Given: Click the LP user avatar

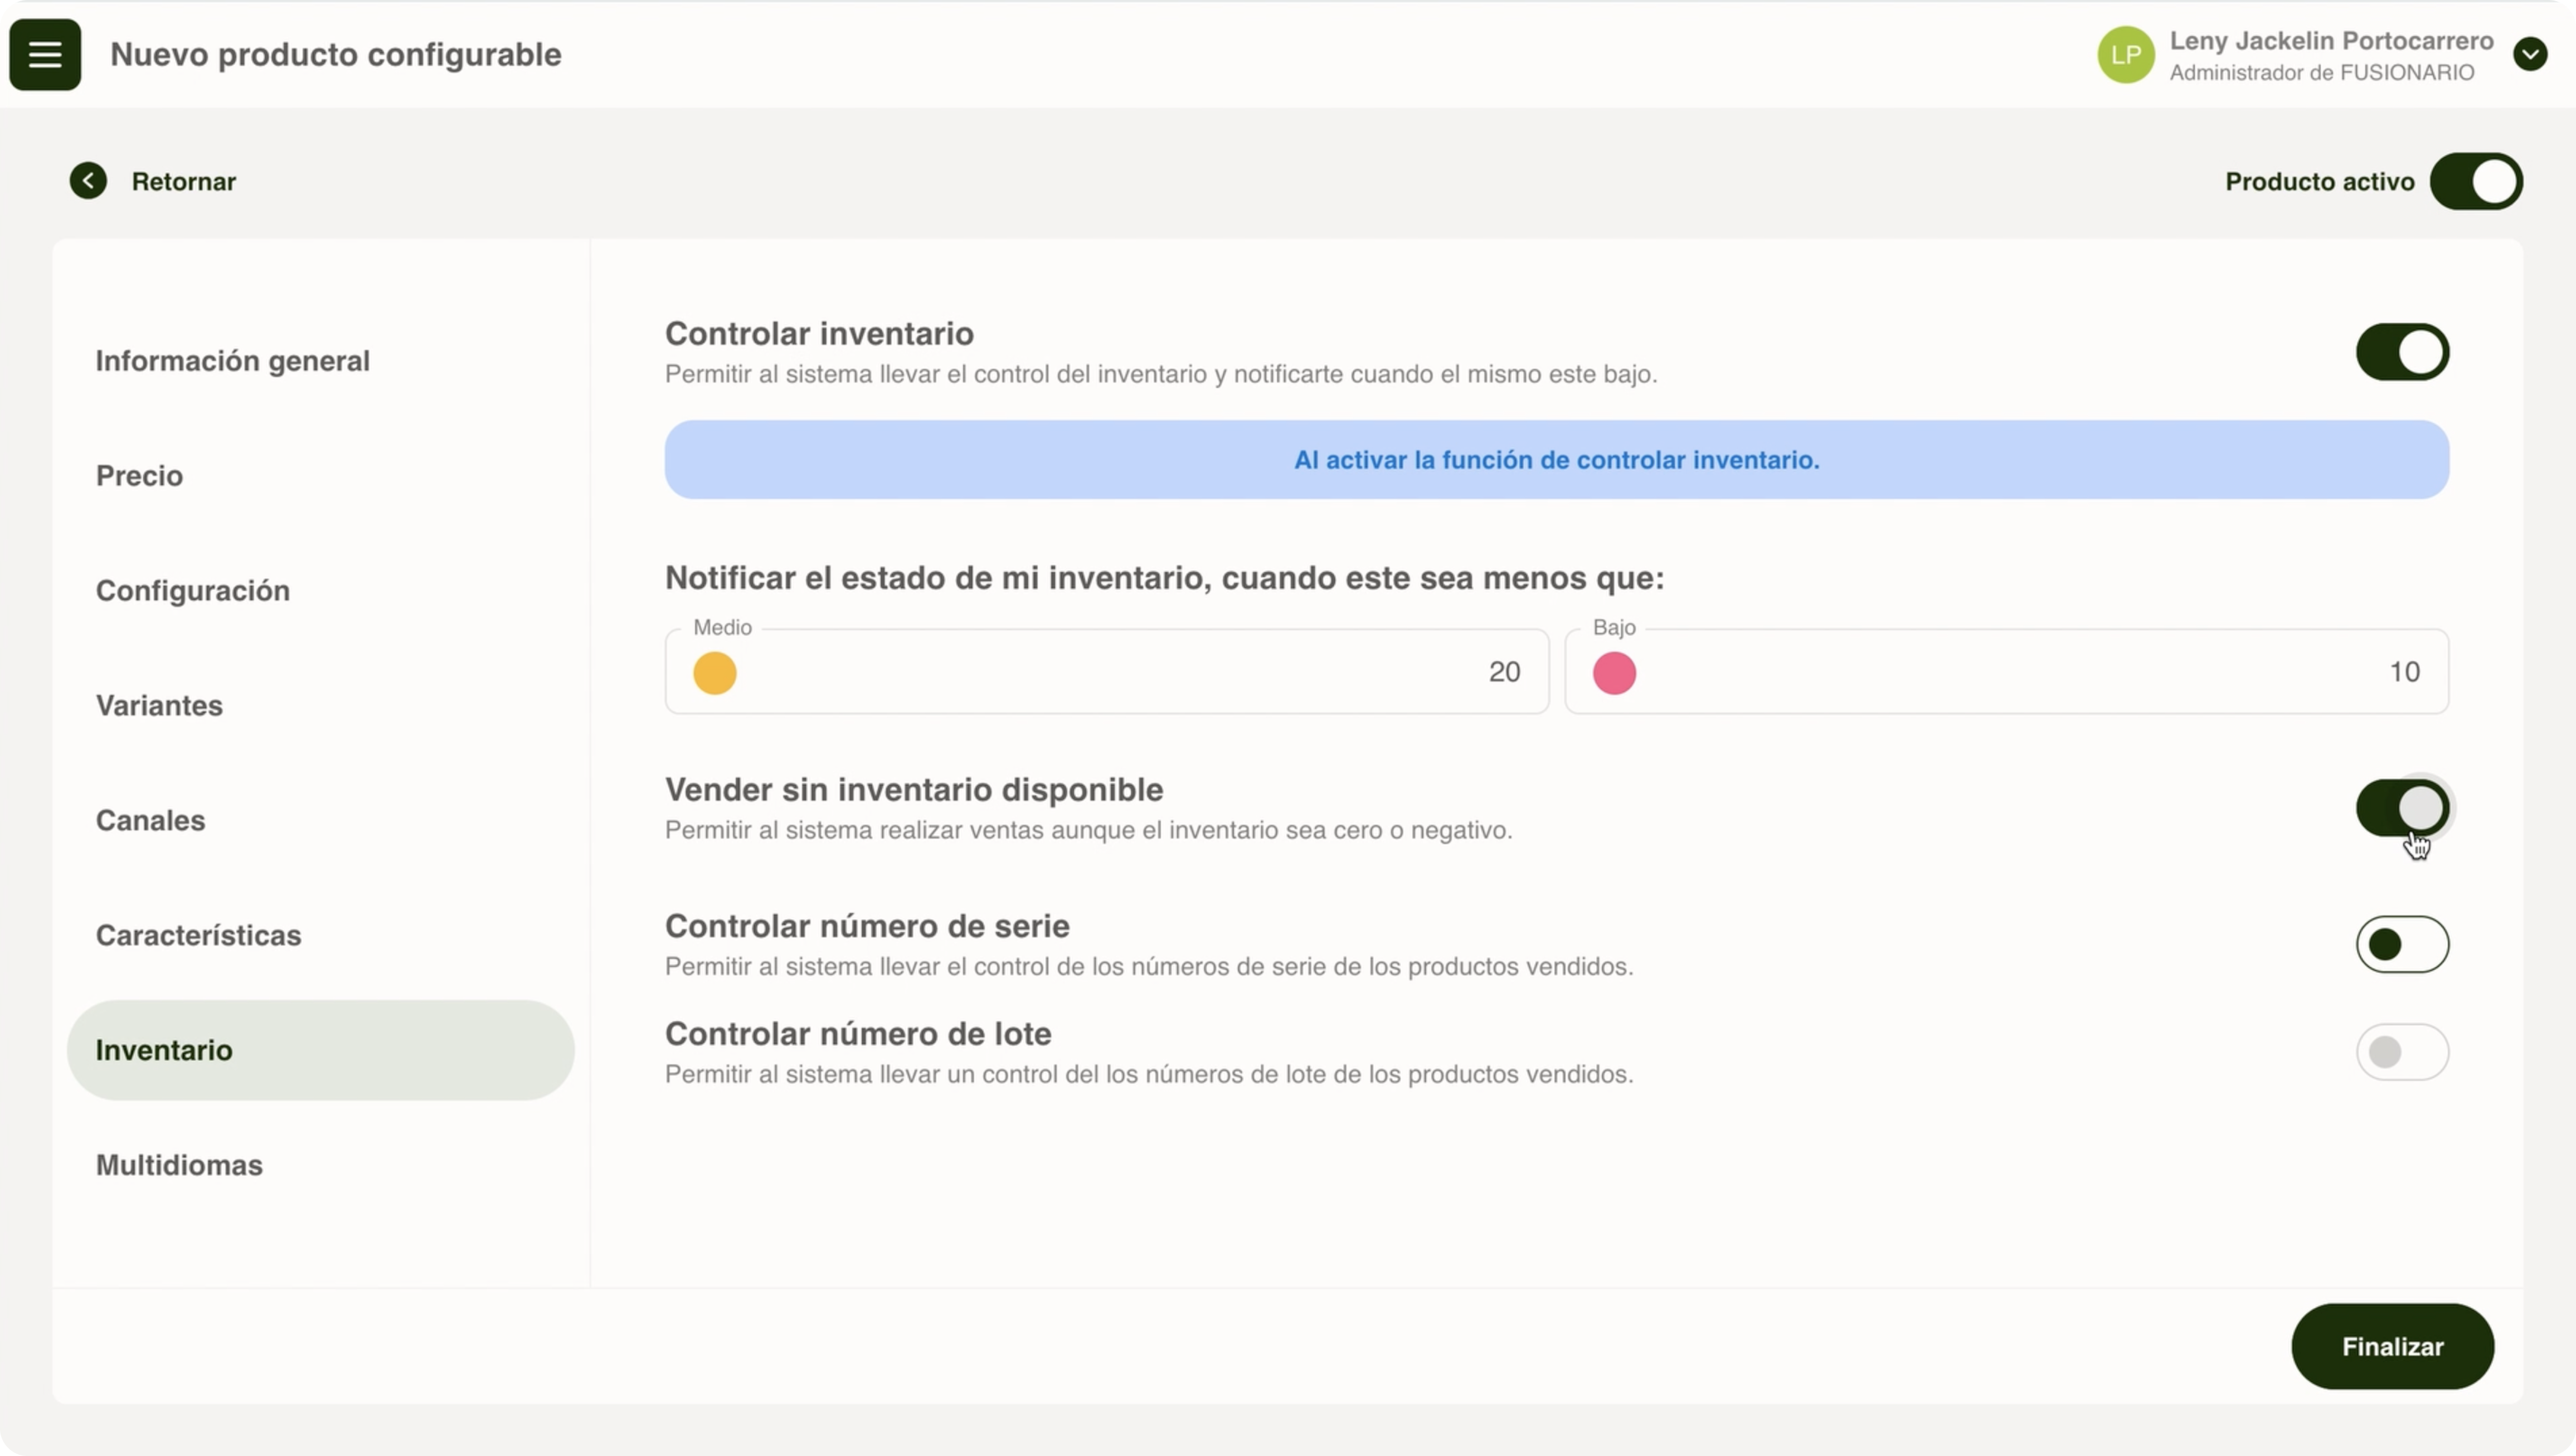Looking at the screenshot, I should point(2125,55).
